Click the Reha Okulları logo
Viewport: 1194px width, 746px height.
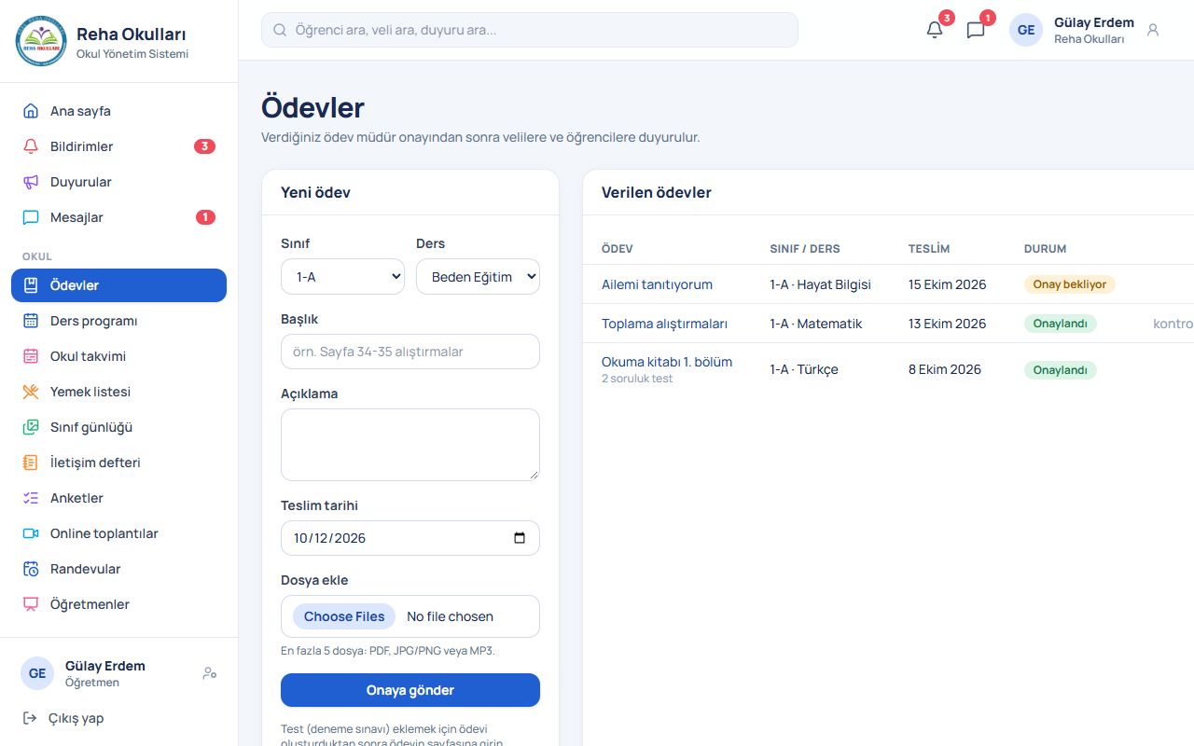coord(41,41)
